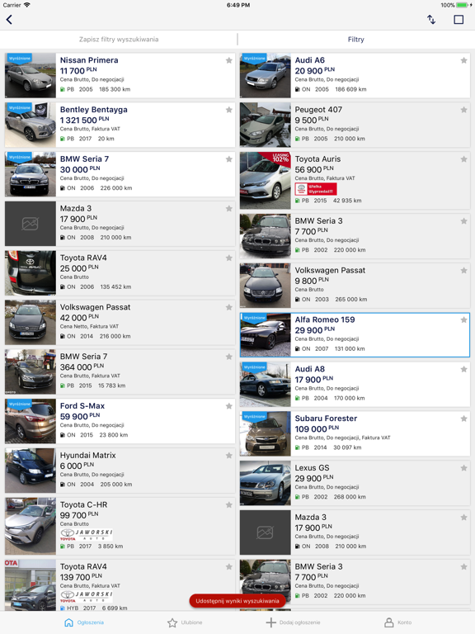The width and height of the screenshot is (475, 634).
Task: Star the Audi A8 listing
Action: (x=463, y=369)
